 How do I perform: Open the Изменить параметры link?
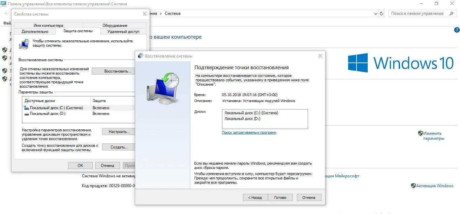click(x=434, y=136)
